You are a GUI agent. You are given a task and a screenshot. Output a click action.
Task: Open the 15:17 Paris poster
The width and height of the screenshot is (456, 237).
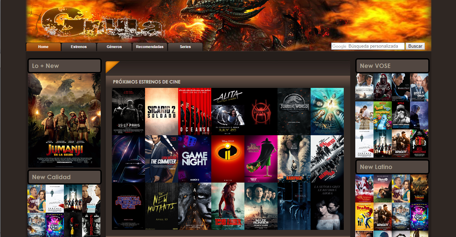click(128, 112)
